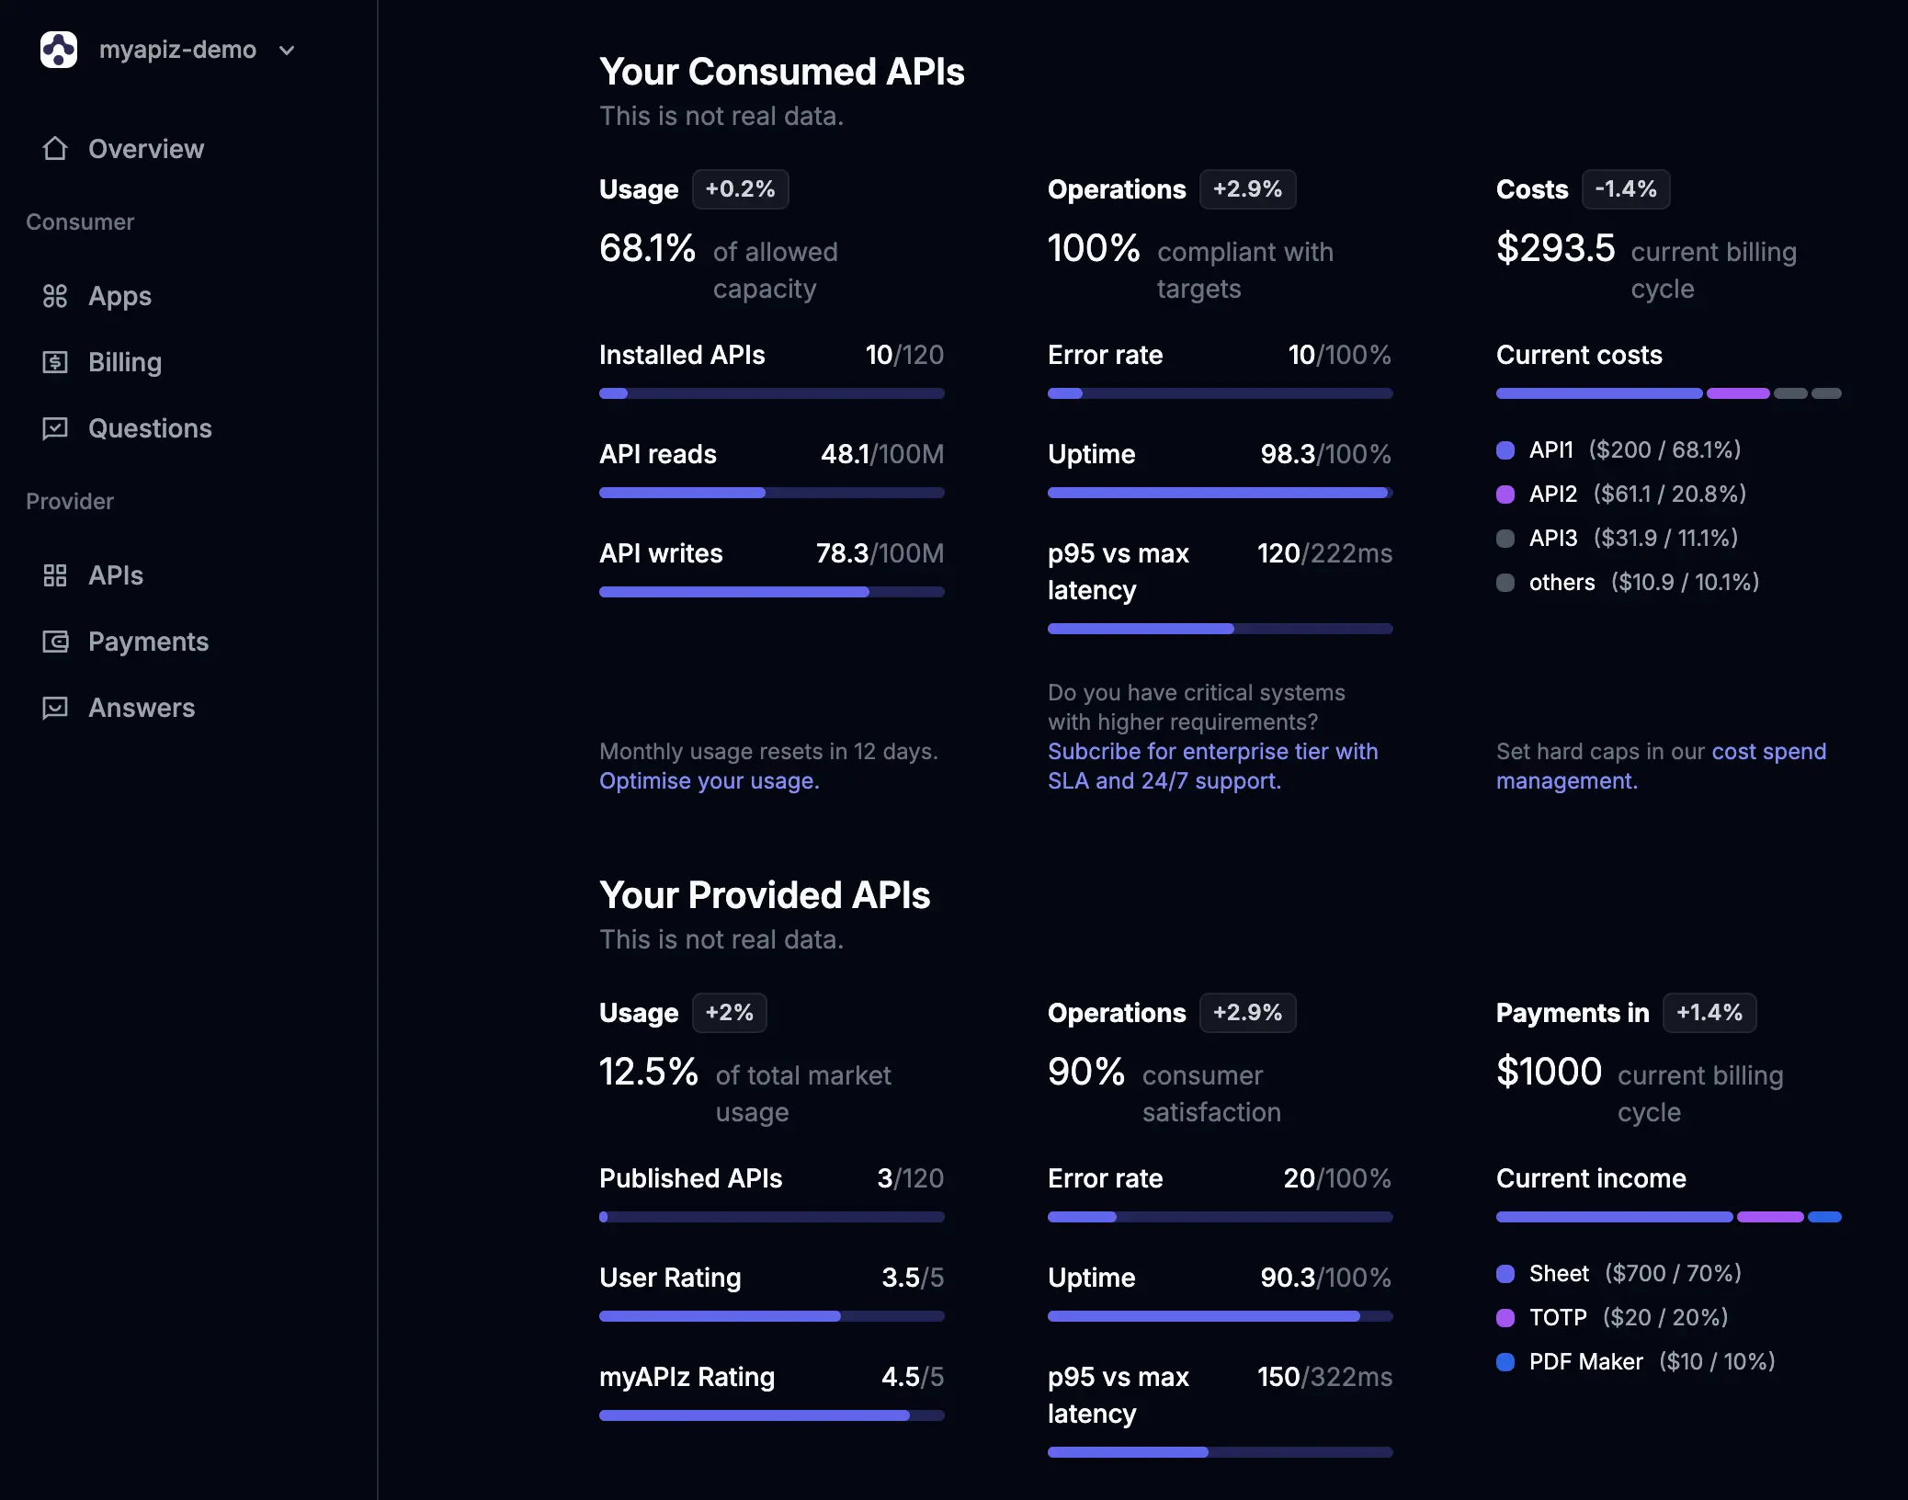The height and width of the screenshot is (1500, 1908).
Task: Click the myAPIz Rating progress bar
Action: coord(772,1415)
